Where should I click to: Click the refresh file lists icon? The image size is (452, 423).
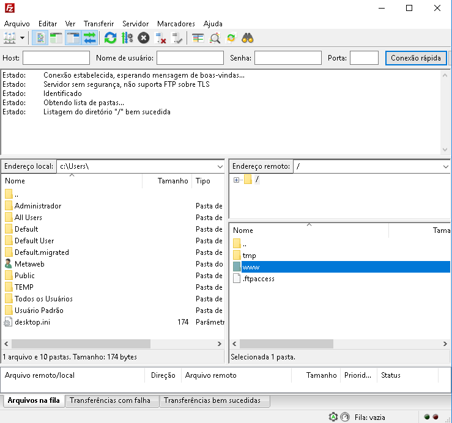(x=110, y=38)
